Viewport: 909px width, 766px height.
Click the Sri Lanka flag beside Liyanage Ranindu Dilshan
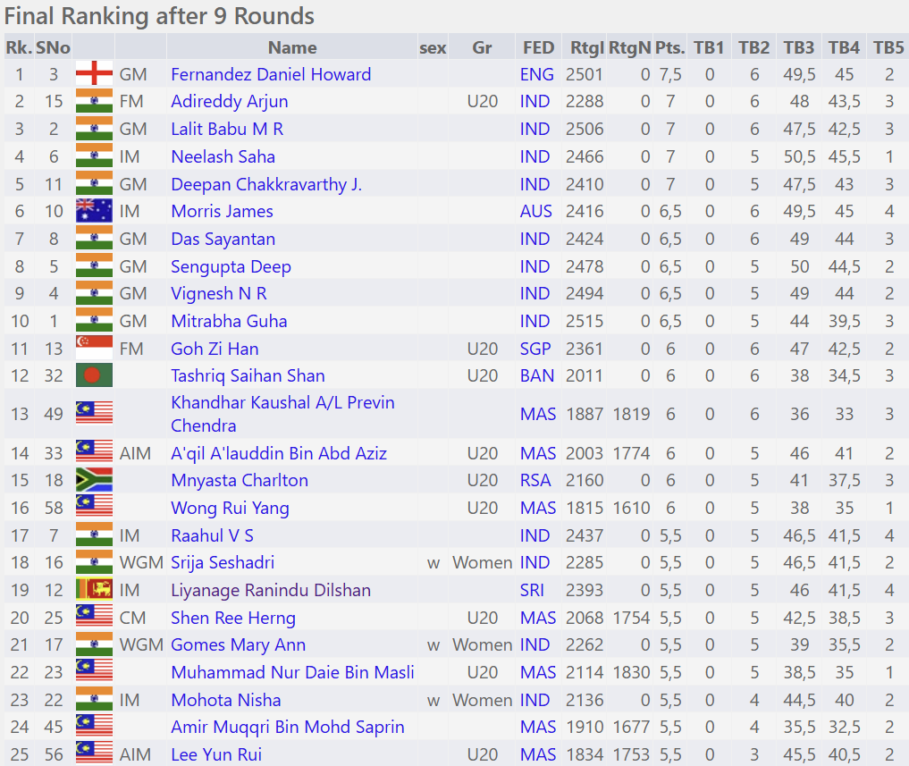coord(94,591)
